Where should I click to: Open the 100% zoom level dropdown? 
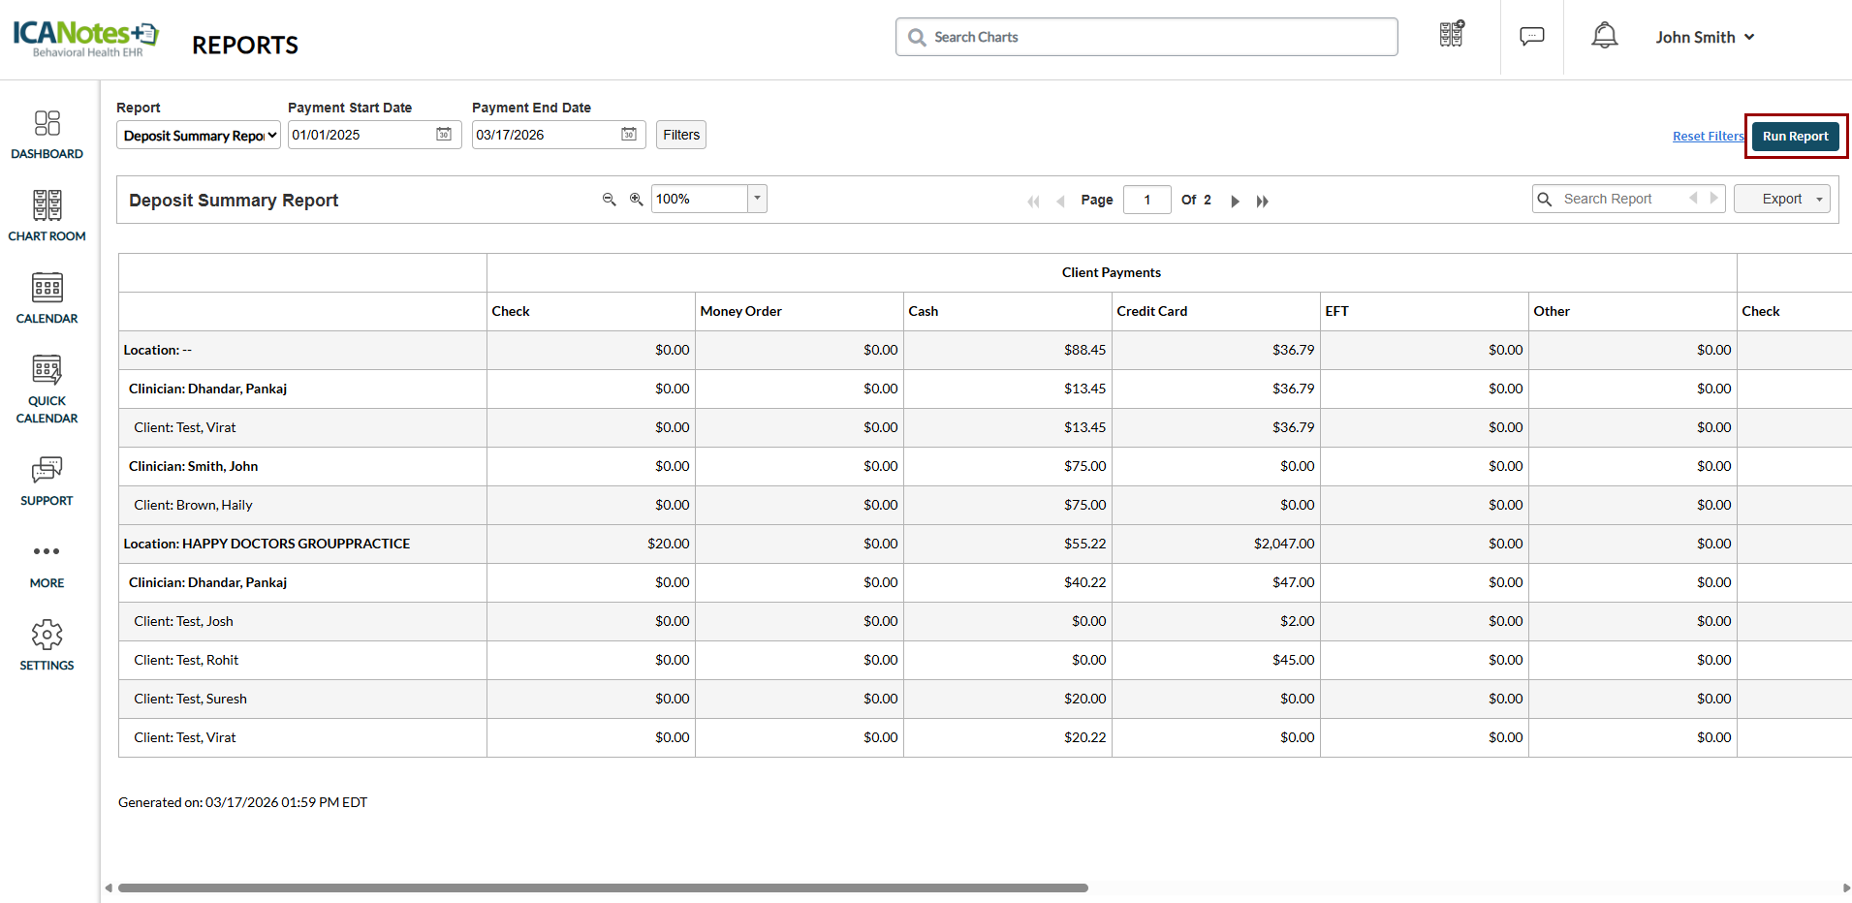[757, 199]
